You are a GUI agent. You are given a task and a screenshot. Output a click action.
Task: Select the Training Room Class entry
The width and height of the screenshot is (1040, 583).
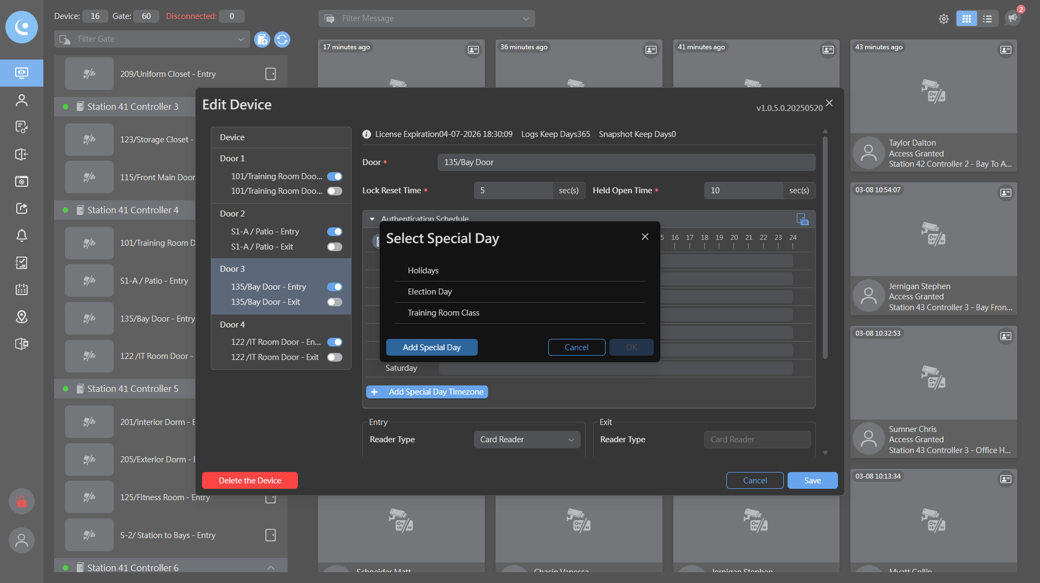click(443, 313)
